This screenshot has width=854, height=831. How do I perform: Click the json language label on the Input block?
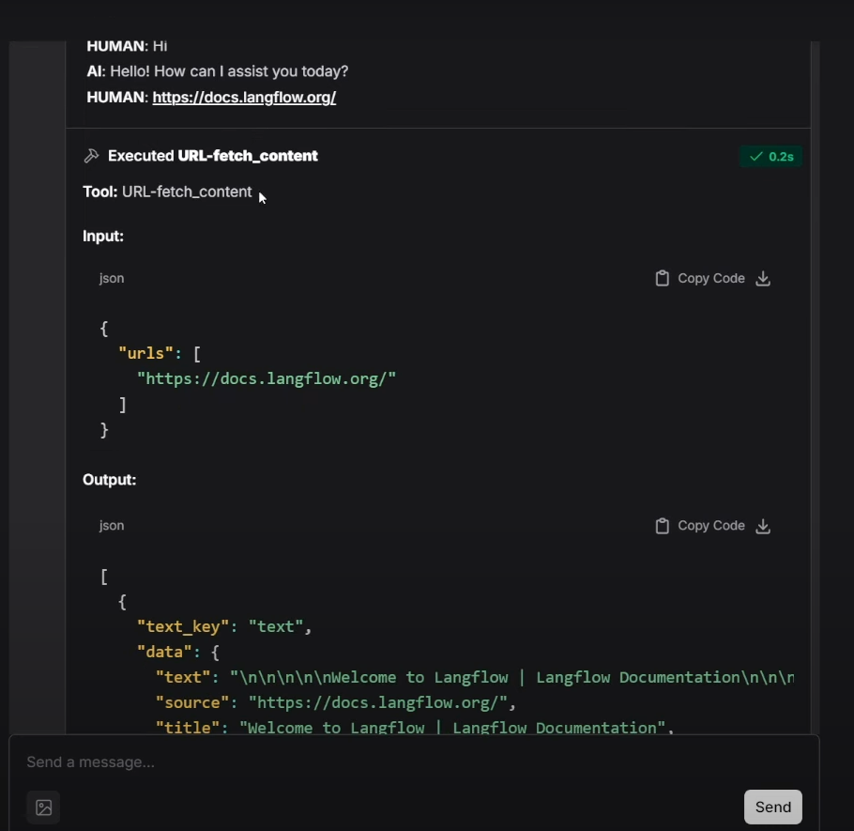[111, 278]
